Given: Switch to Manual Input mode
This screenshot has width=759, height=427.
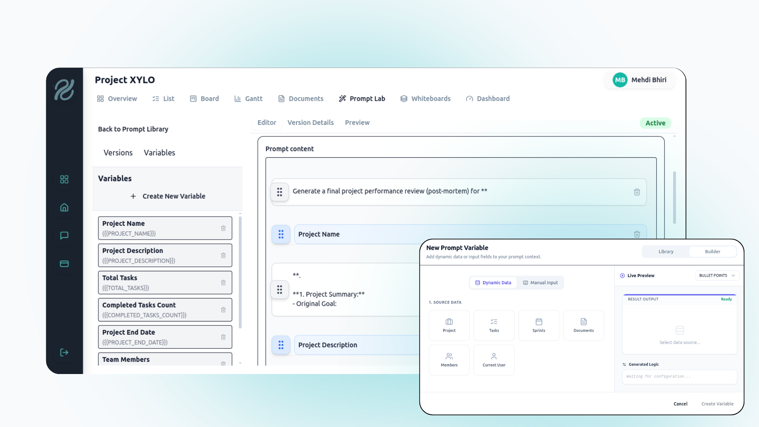Looking at the screenshot, I should (x=540, y=282).
